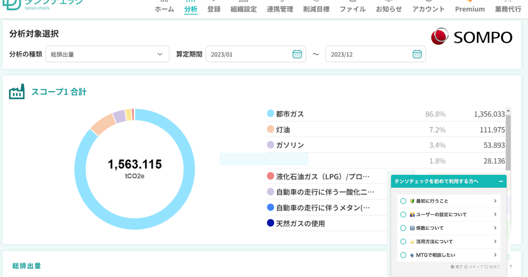
Task: Click the 天然ガスの使用 legend label
Action: coord(301,223)
